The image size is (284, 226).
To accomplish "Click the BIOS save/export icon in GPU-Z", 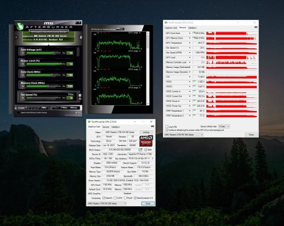I will tap(140, 150).
